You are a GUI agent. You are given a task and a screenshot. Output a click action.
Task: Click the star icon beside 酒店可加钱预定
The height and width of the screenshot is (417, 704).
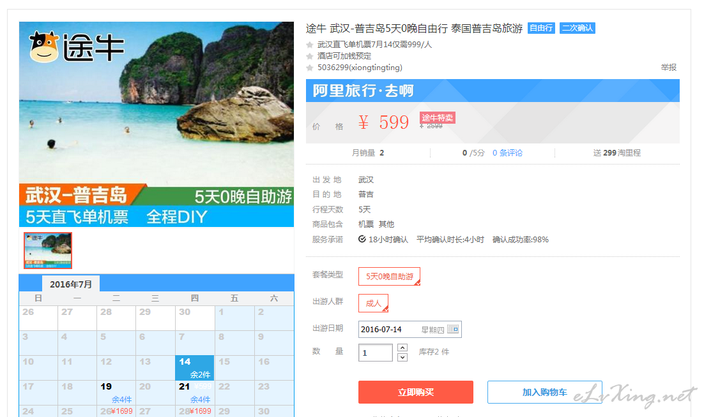(x=309, y=57)
